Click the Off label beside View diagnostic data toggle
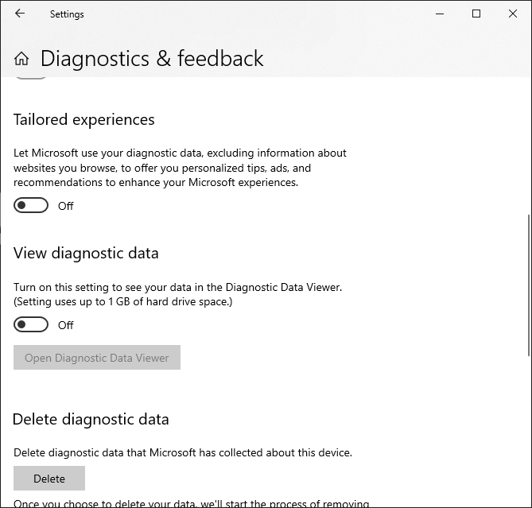This screenshot has height=508, width=532. coord(66,325)
